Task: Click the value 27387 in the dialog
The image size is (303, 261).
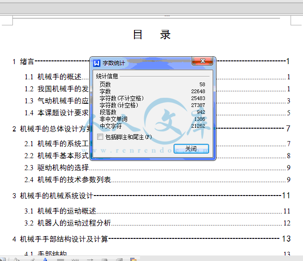Action: pyautogui.click(x=198, y=105)
